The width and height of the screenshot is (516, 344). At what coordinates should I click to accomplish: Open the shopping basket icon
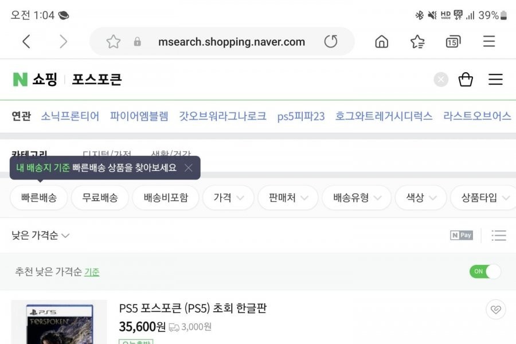[466, 80]
